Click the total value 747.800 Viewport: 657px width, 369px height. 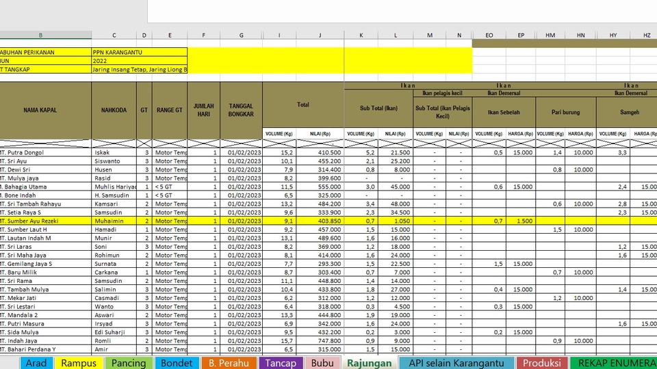320,340
